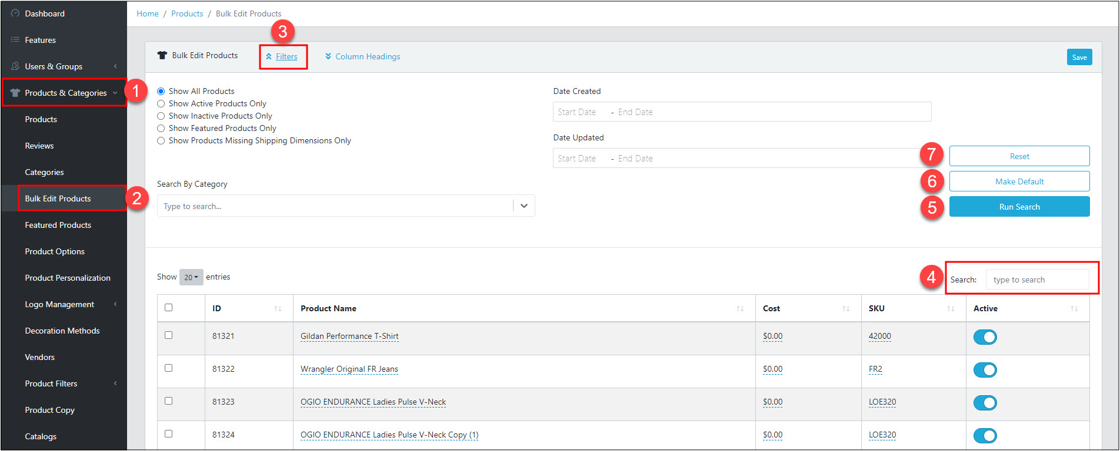Click the SKU column sort arrows

[951, 309]
